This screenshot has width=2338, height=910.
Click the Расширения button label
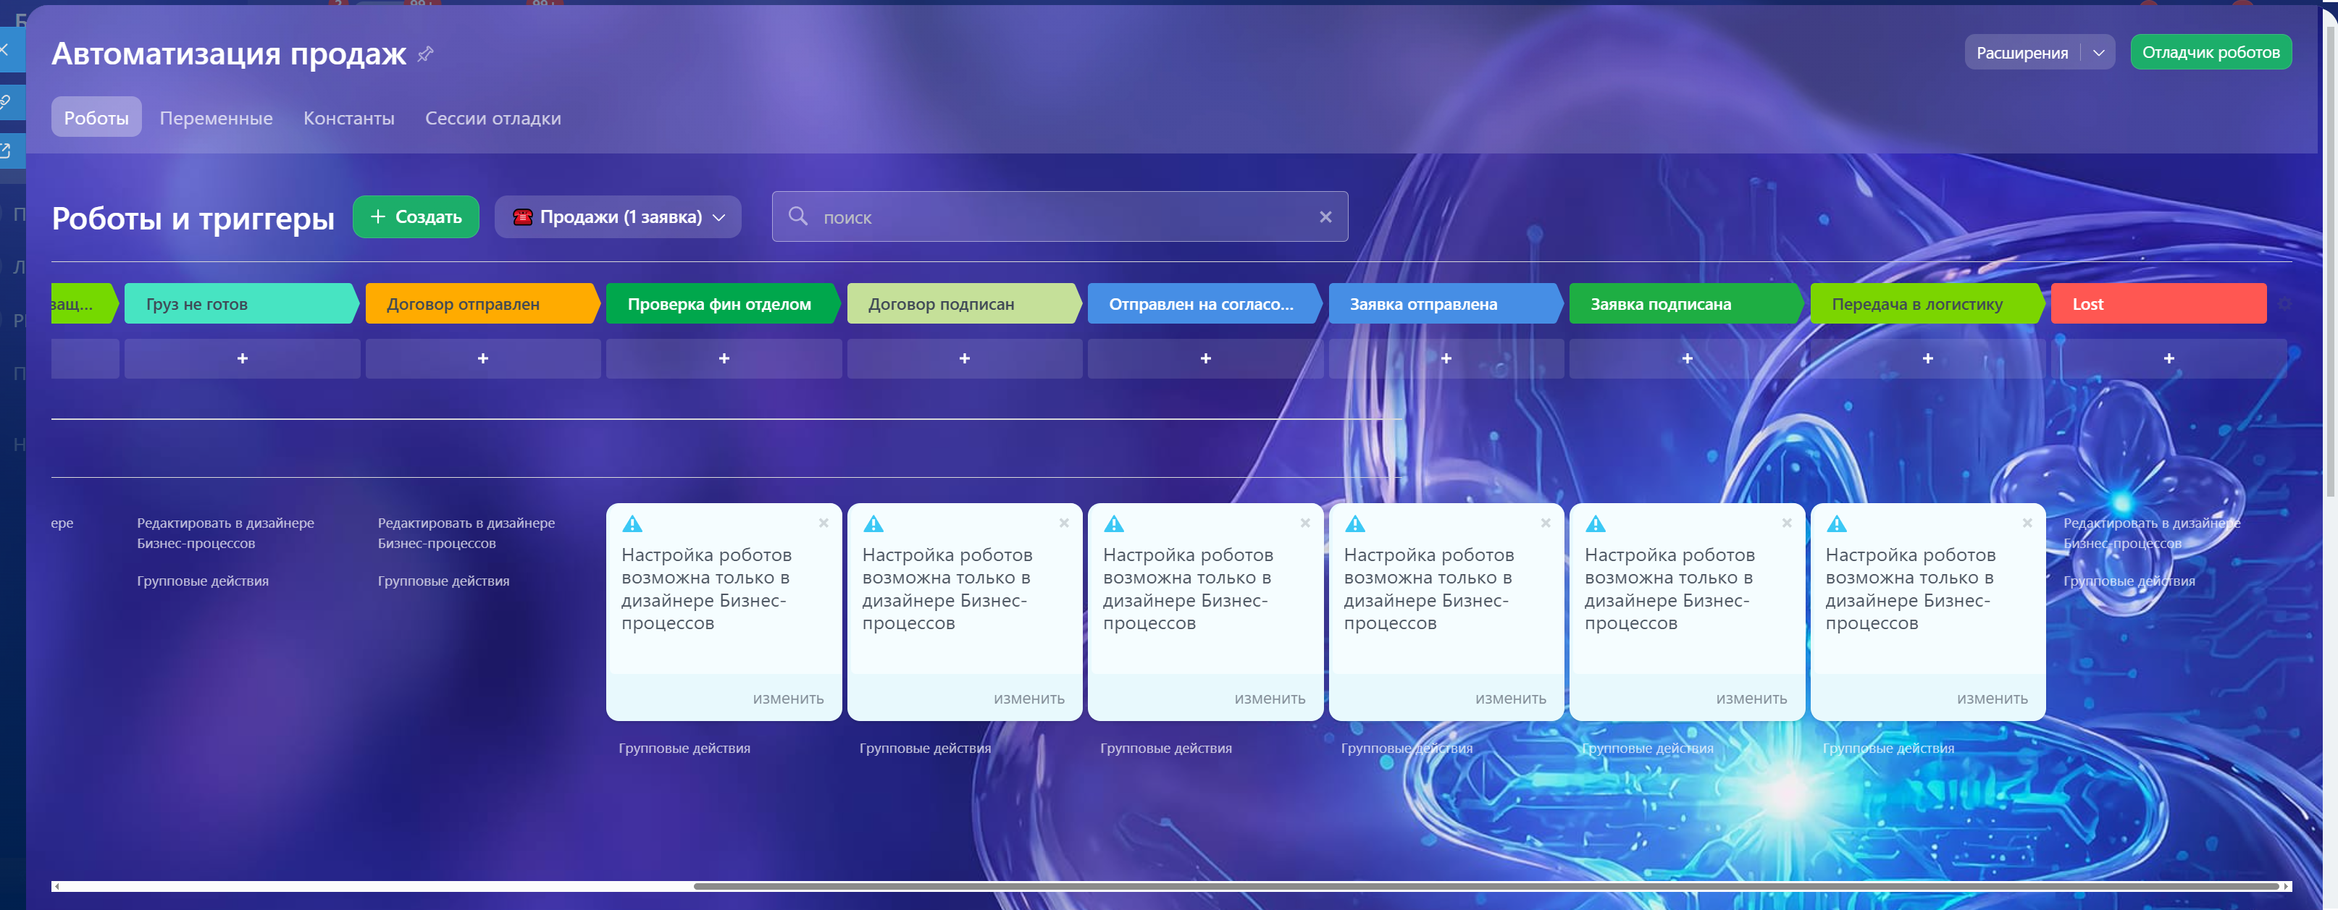point(2022,53)
